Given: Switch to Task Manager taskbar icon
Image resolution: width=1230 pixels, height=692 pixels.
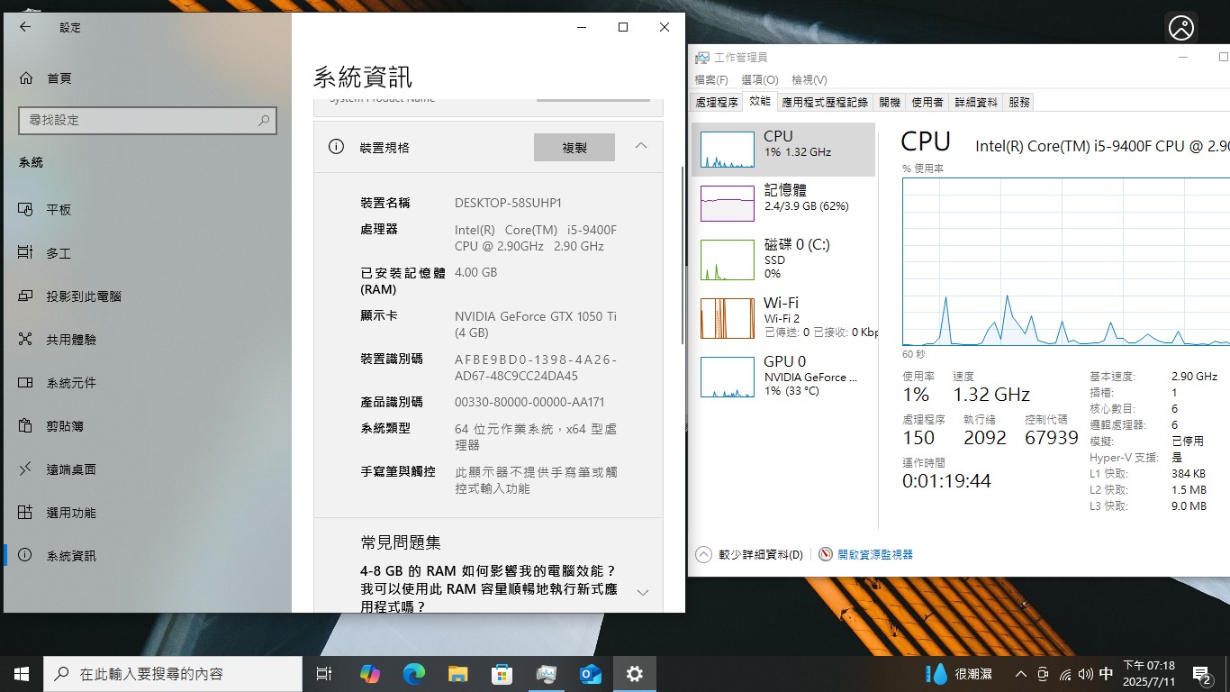Looking at the screenshot, I should [x=547, y=674].
